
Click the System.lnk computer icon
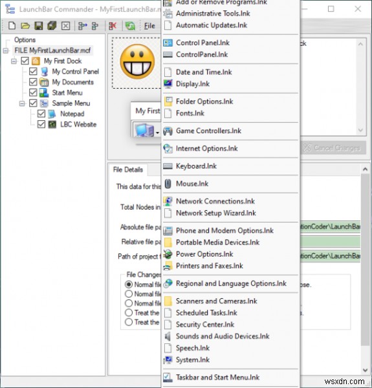pyautogui.click(x=168, y=360)
